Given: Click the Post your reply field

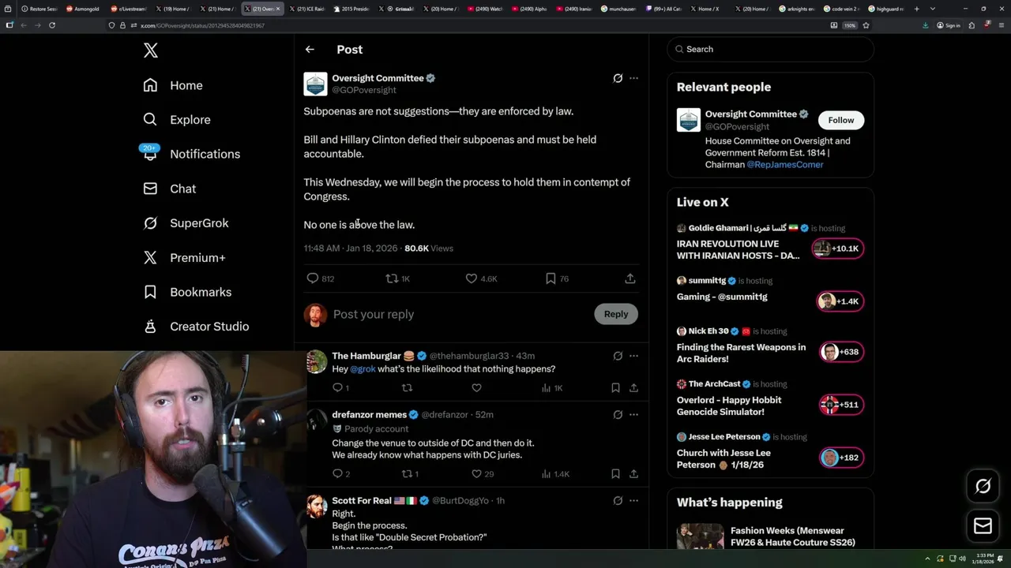Looking at the screenshot, I should pos(458,314).
